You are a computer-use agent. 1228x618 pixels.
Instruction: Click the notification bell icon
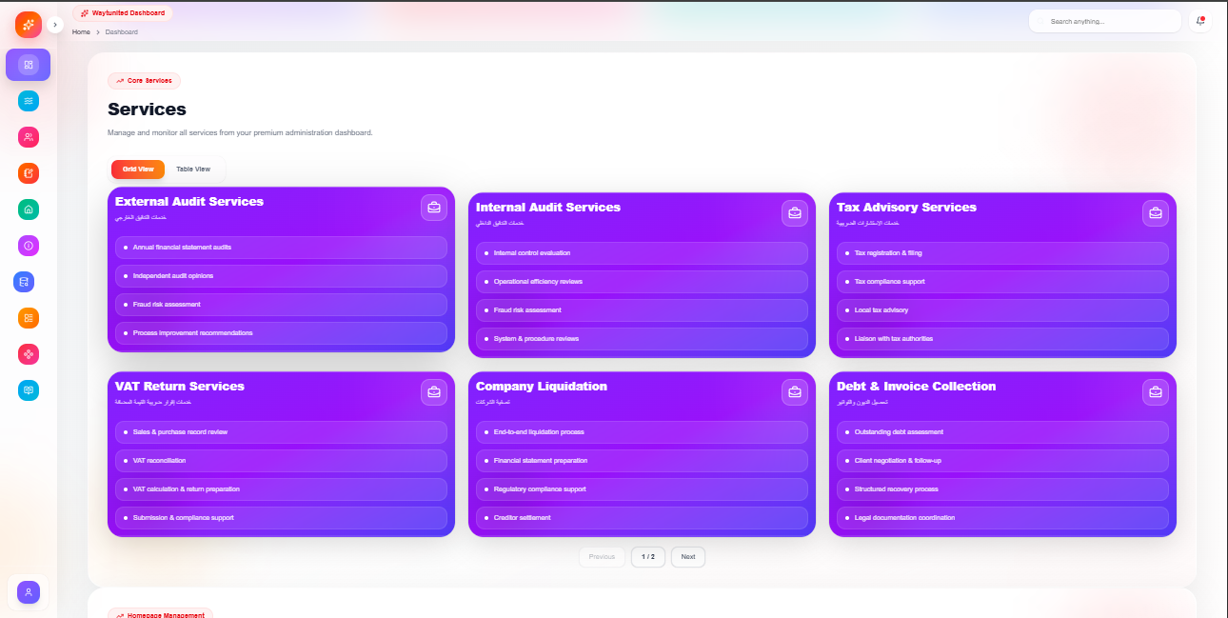[1200, 21]
